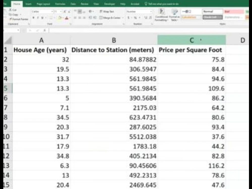
Task: Apply the Fill Color bucket icon
Action: pos(60,18)
